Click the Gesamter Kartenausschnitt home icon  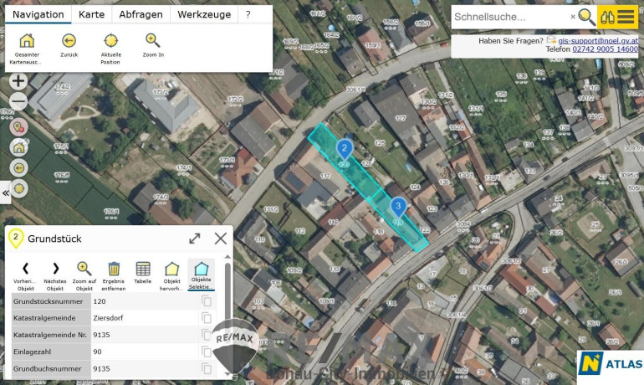click(x=27, y=41)
